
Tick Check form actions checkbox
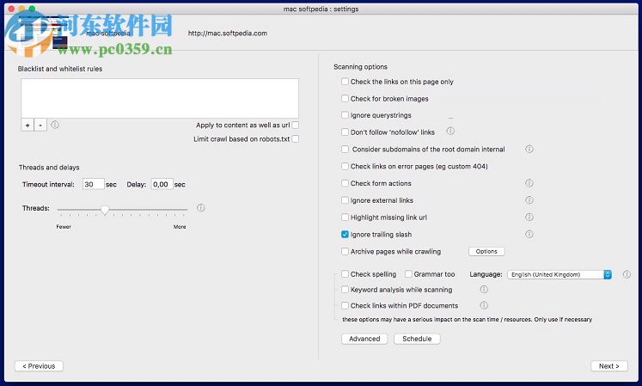[345, 183]
